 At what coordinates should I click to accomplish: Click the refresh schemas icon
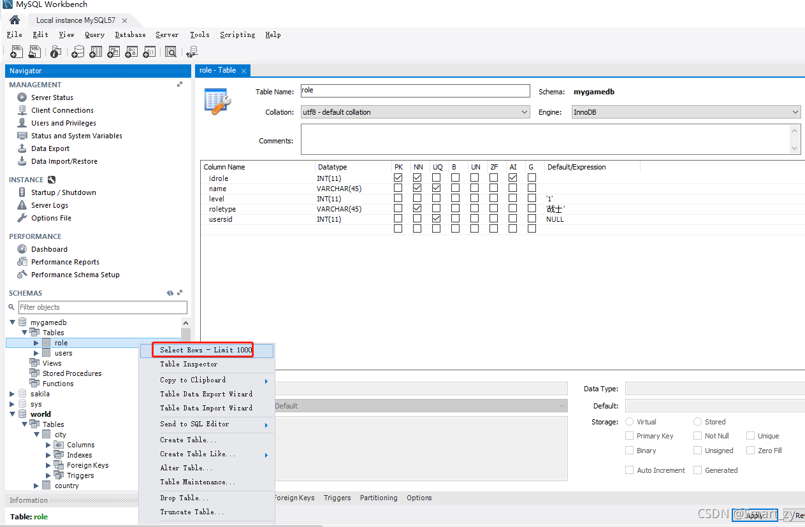pos(170,293)
